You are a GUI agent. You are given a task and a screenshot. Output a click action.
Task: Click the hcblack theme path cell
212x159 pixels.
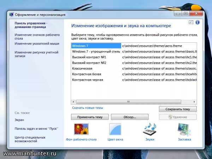[159, 80]
